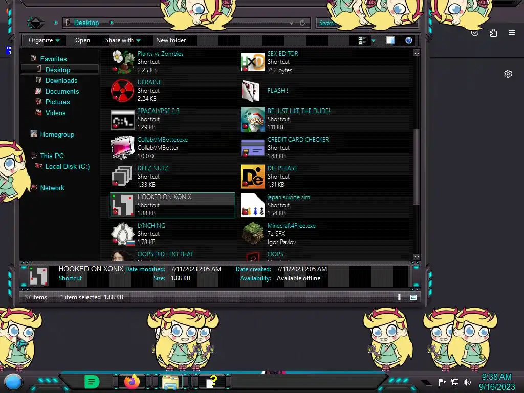Open the Organize dropdown menu

click(x=44, y=40)
